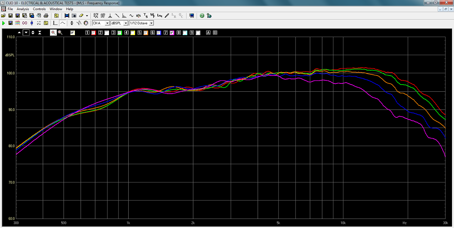Select the eraser icon in top toolbar
The width and height of the screenshot is (454, 228).
pyautogui.click(x=81, y=15)
